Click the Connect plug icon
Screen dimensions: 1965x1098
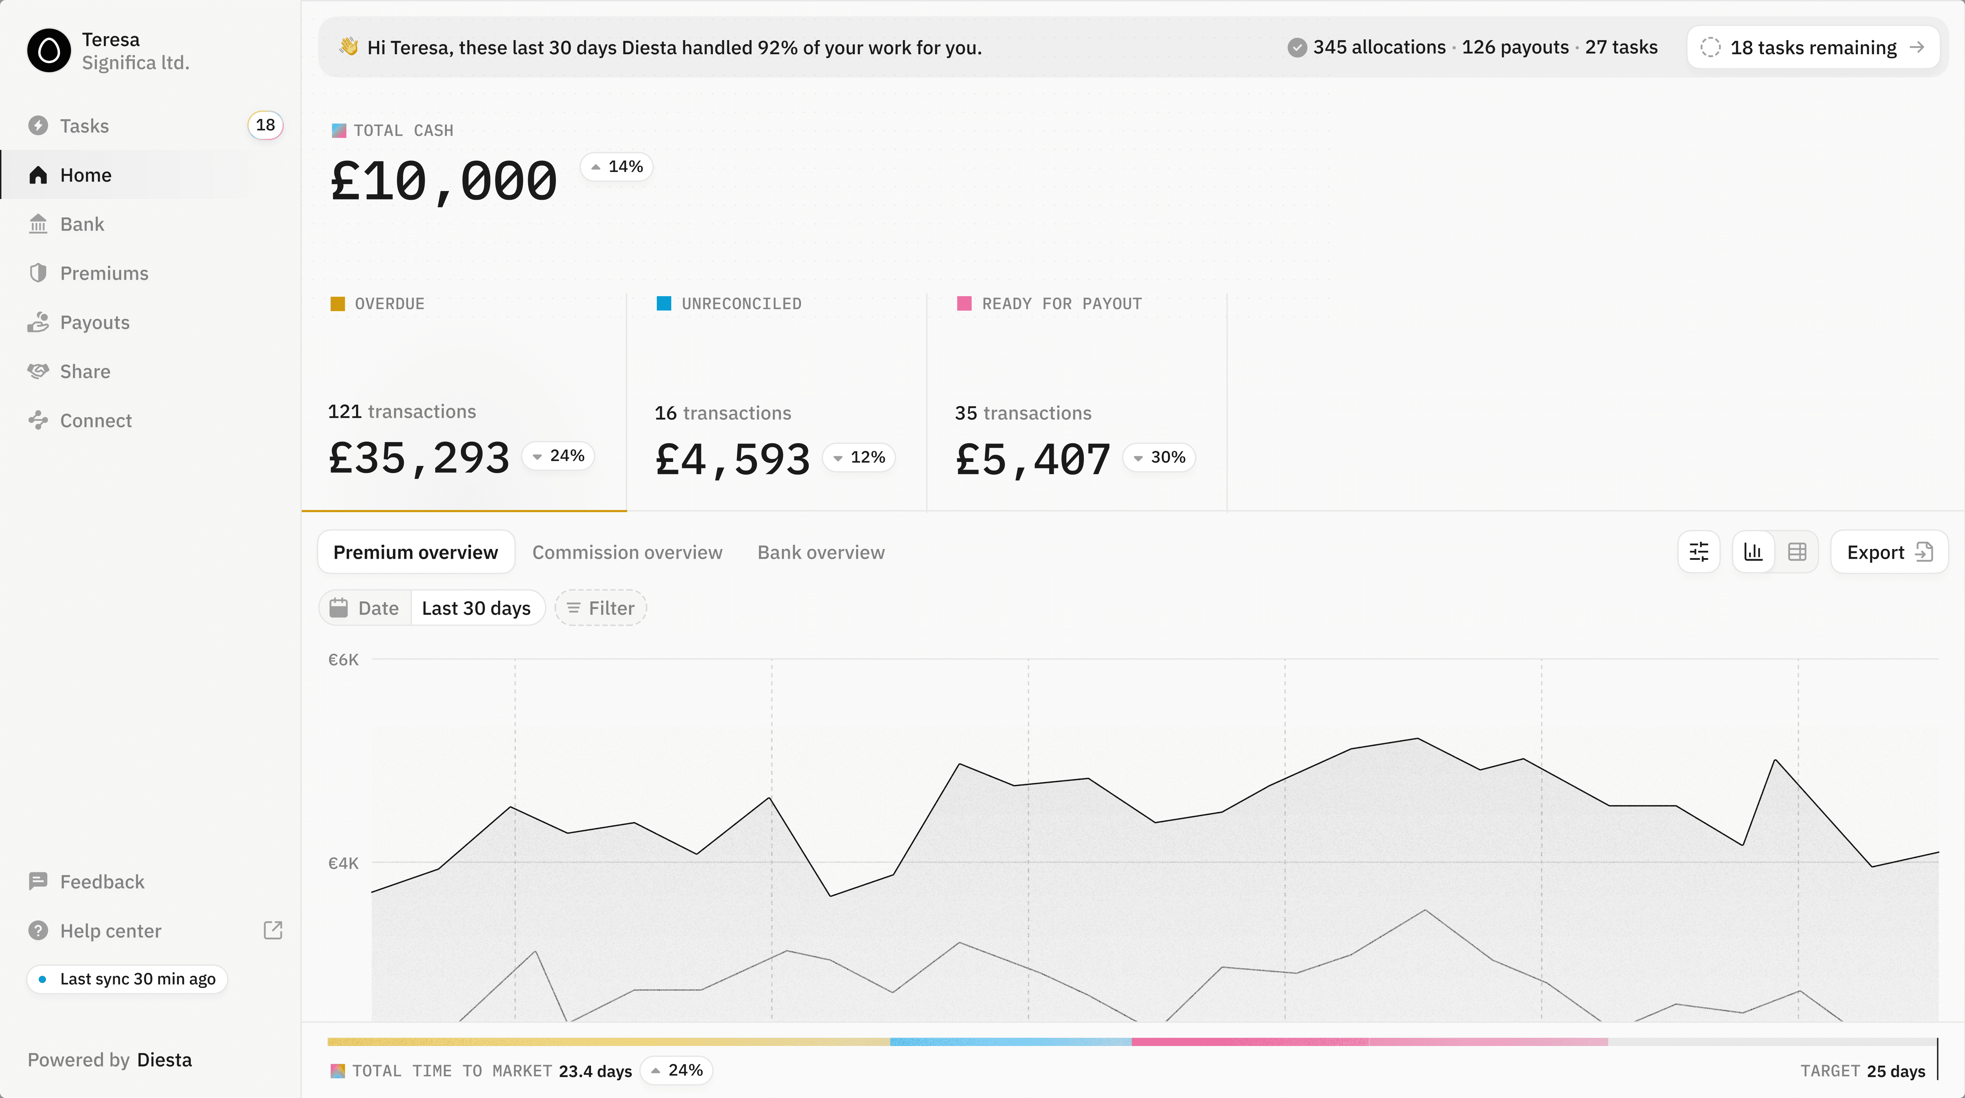[x=38, y=421]
